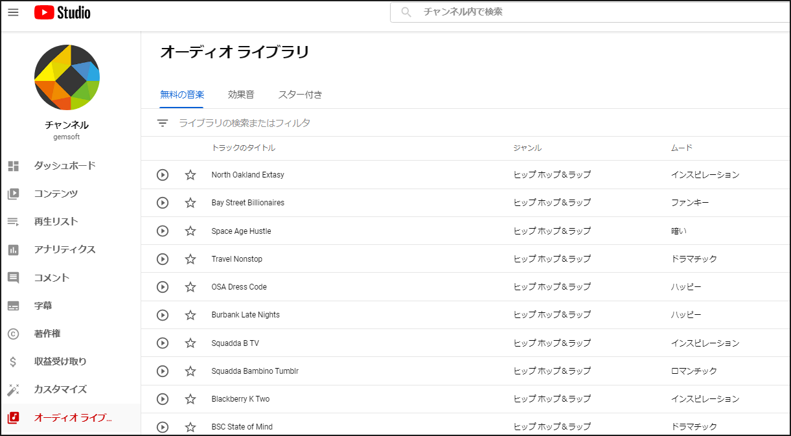Open the hamburger menu next to the Studio logo
This screenshot has height=436, width=791.
pos(13,12)
